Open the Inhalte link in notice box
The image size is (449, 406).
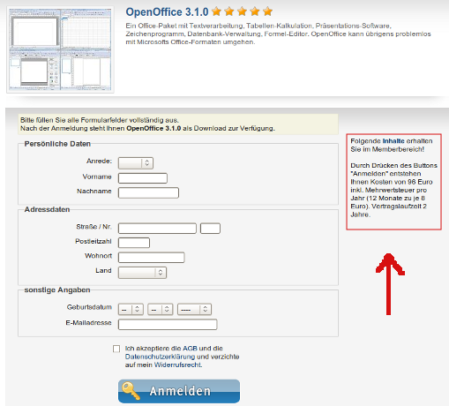393,141
